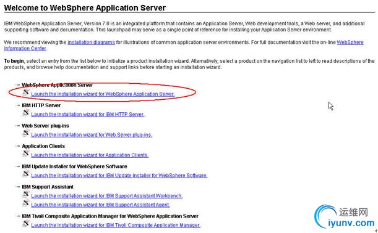Select the 'IBM Support Assistant' heading text

[x=48, y=187]
